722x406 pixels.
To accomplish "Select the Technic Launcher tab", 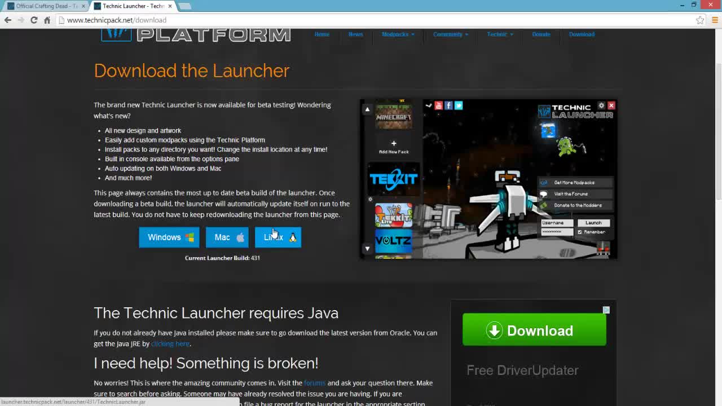I will tap(134, 6).
